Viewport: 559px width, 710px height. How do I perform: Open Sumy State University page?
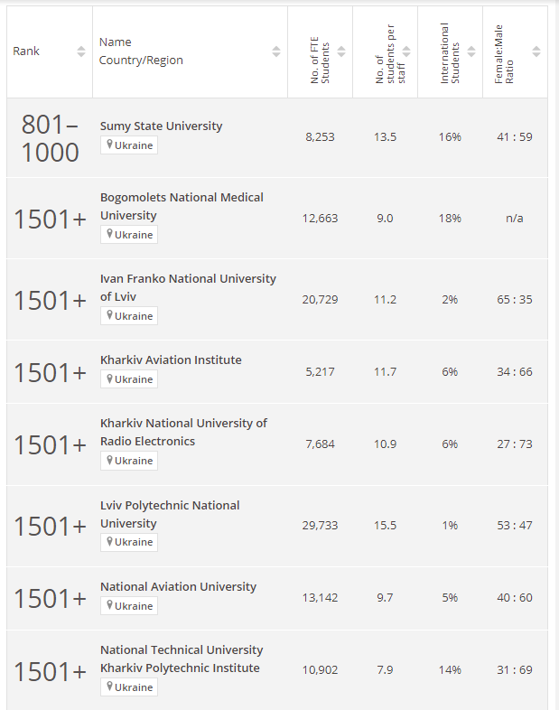tap(161, 126)
